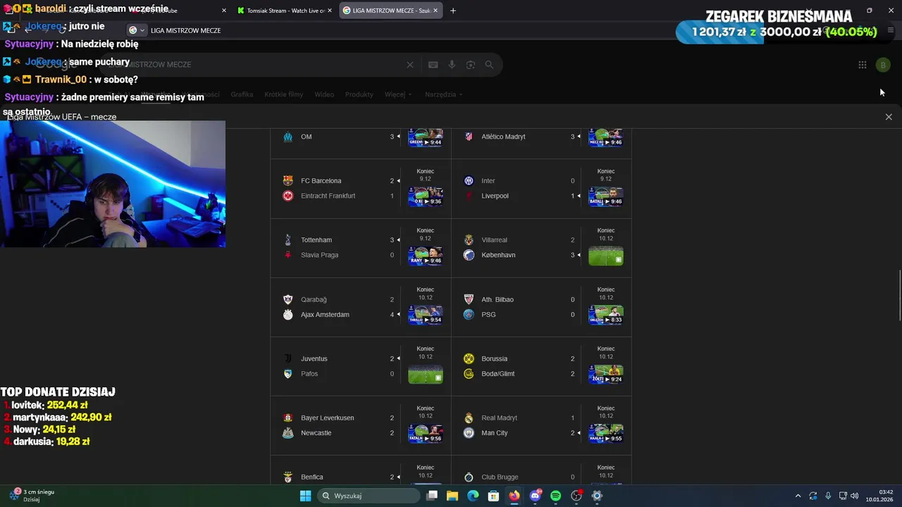
Task: Open File Explorer from the taskbar
Action: [x=452, y=496]
